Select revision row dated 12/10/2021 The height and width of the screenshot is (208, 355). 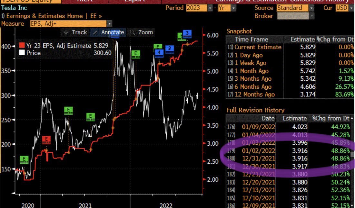(289, 198)
